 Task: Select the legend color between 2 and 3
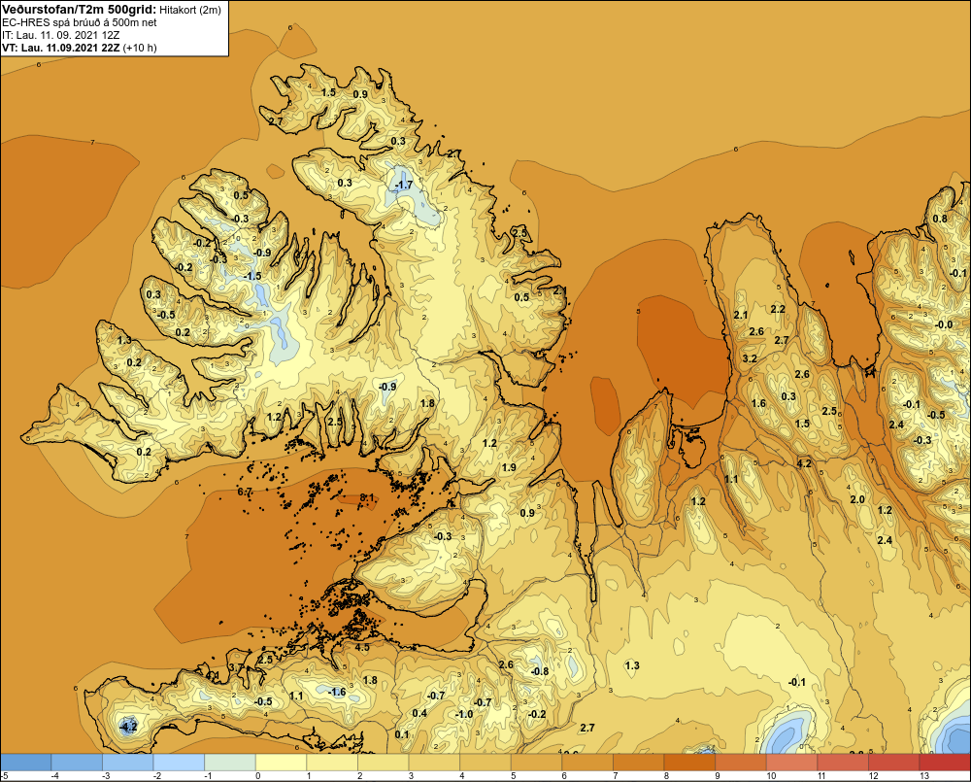point(384,762)
